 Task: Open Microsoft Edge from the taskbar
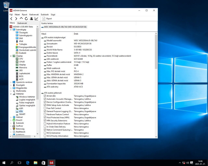(x=28, y=163)
